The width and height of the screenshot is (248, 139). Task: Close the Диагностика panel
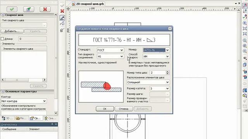click(x=56, y=124)
